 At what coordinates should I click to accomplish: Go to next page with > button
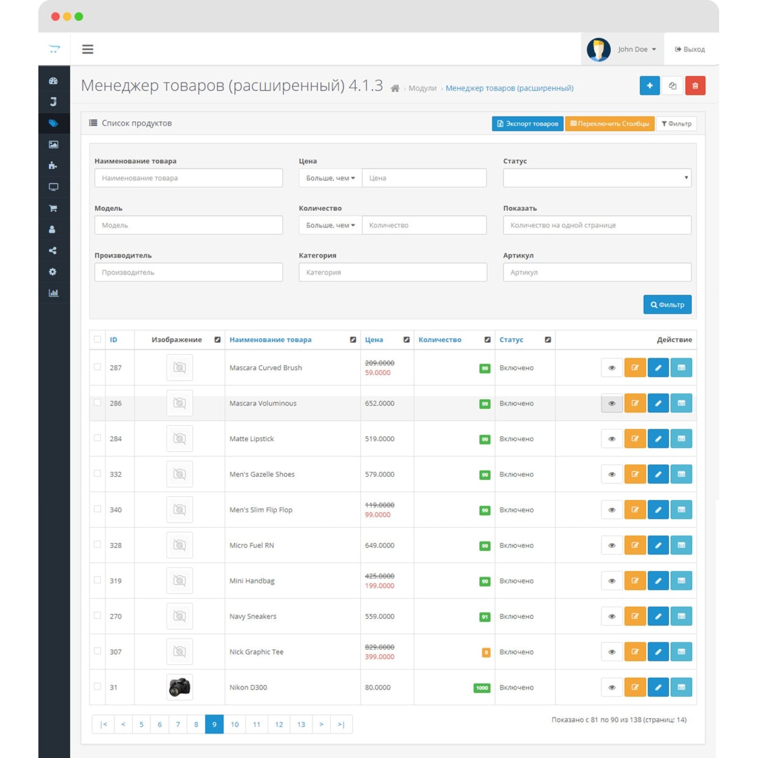[321, 724]
